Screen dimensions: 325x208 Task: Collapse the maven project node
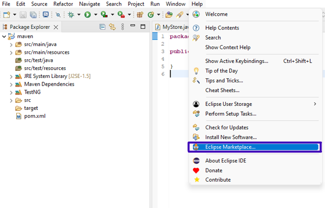pos(4,36)
